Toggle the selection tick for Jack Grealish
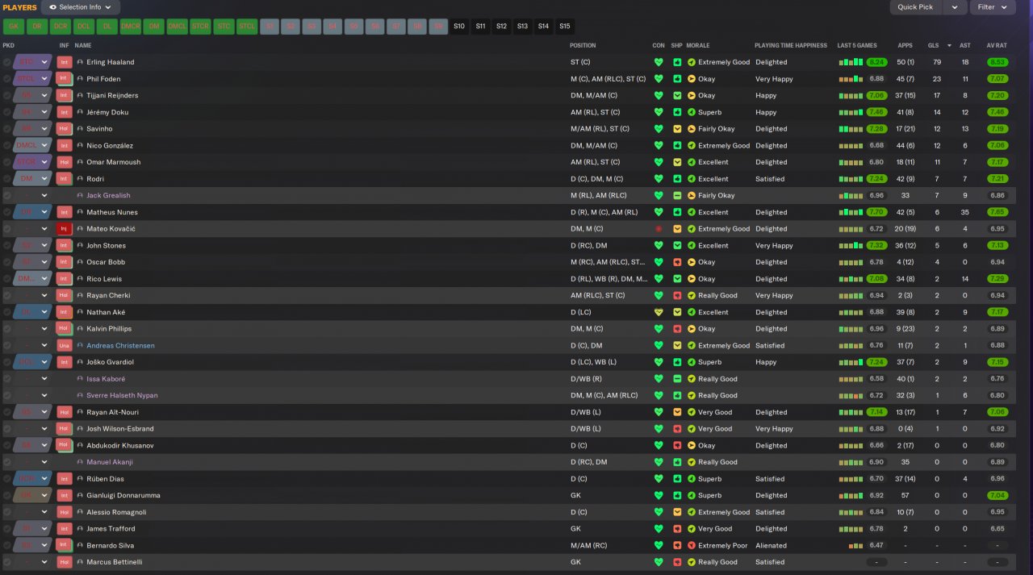 pos(7,195)
